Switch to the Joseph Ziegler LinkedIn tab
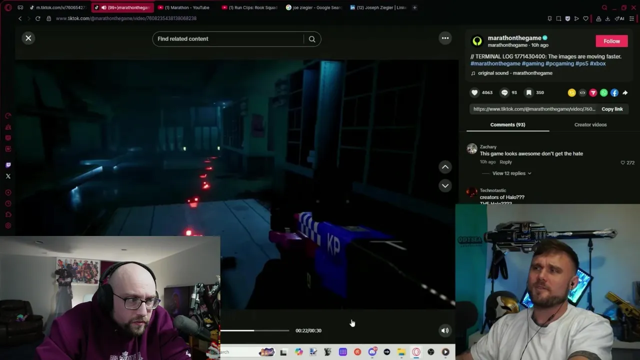The image size is (640, 360). tap(378, 7)
